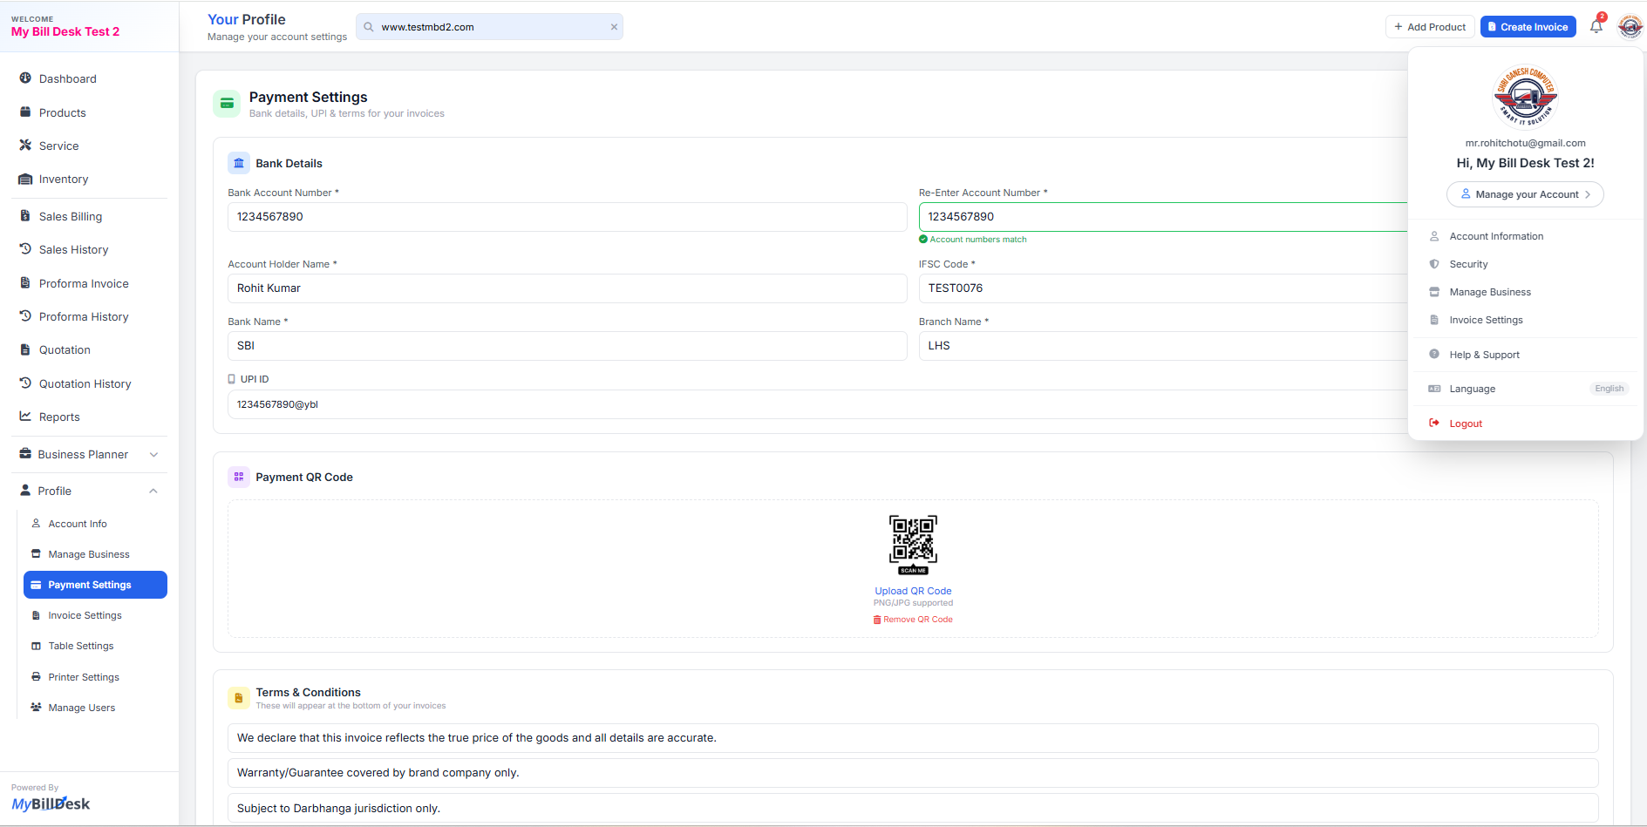Click the Sales History clock icon
The width and height of the screenshot is (1647, 827).
coord(25,248)
